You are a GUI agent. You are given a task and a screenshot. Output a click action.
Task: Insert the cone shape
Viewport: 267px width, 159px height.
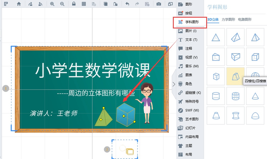pos(255,96)
